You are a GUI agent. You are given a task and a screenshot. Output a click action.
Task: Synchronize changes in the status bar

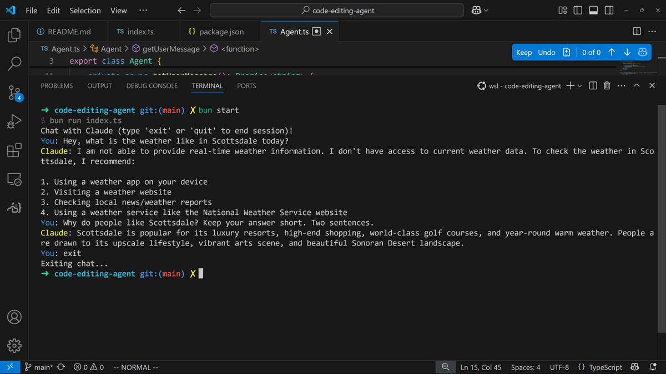pyautogui.click(x=61, y=367)
